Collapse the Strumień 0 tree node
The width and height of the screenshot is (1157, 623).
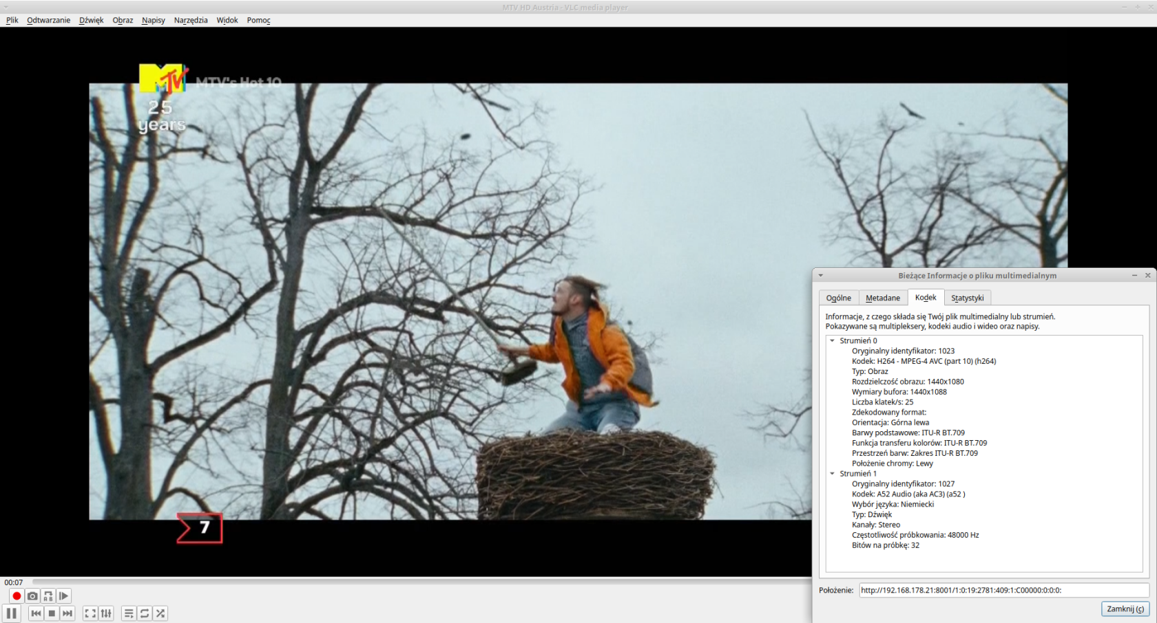[832, 340]
